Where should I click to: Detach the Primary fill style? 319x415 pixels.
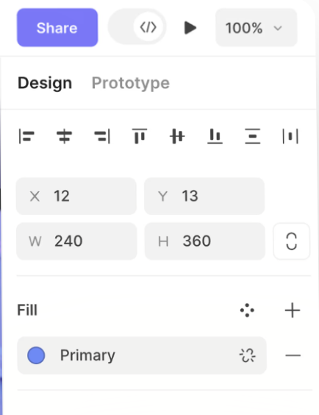248,355
